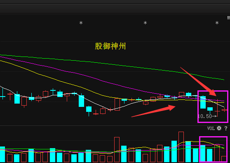
Task: Click the rightmost asterisk info marker
Action: [x=217, y=23]
